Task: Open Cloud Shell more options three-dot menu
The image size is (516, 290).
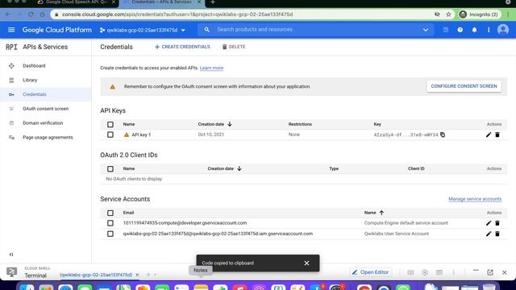Action: click(453, 272)
